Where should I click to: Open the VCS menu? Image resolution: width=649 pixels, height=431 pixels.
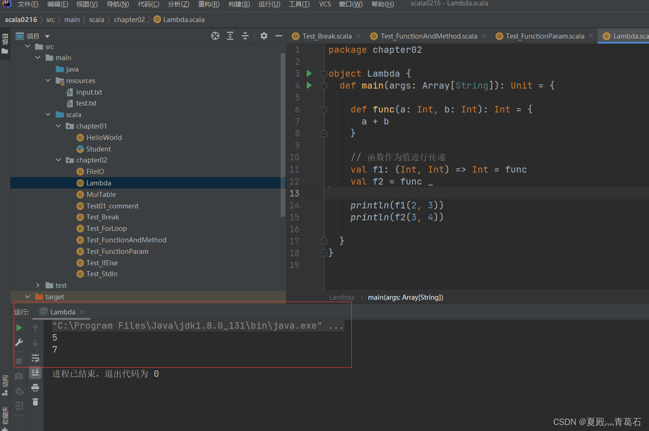(x=325, y=4)
